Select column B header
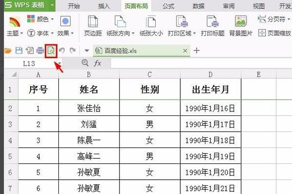 click(x=89, y=75)
